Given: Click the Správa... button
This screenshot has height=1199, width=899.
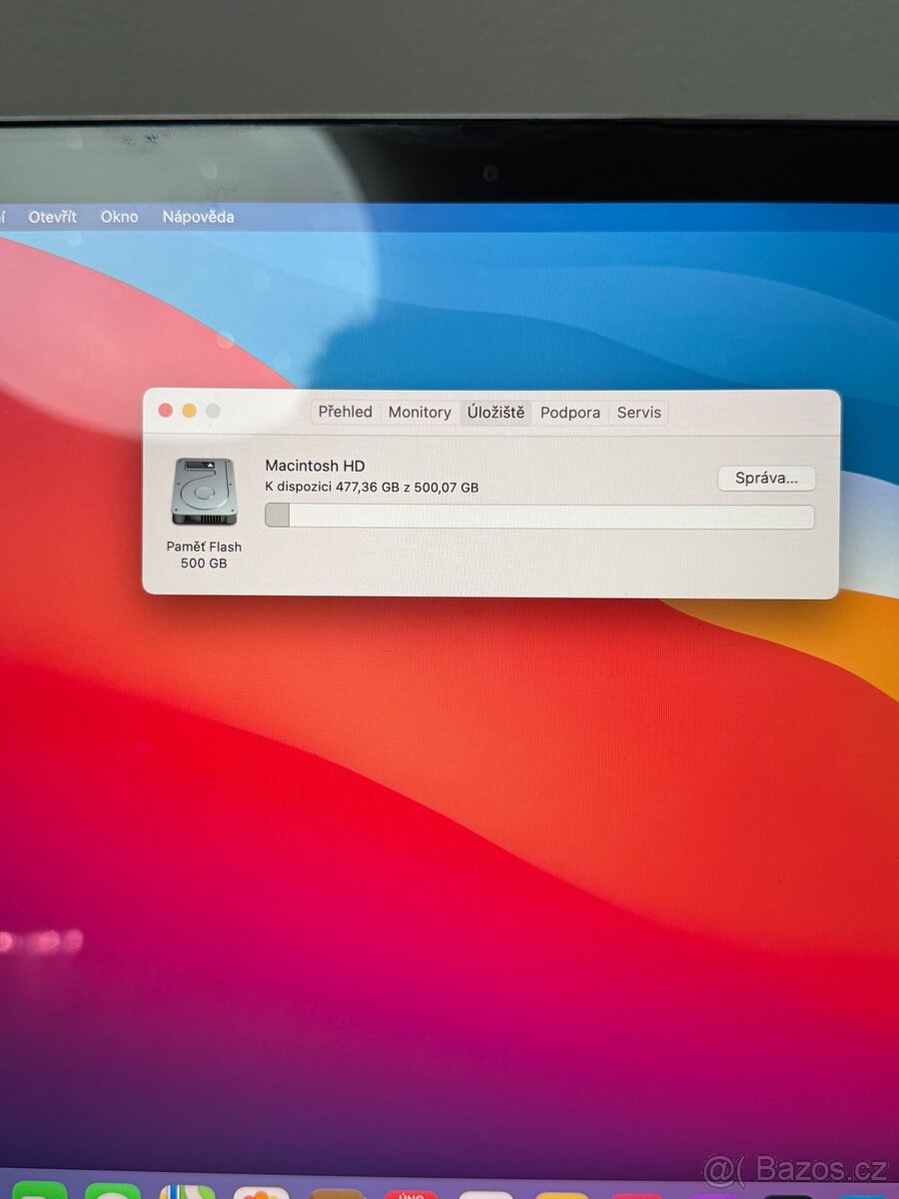Looking at the screenshot, I should (x=767, y=478).
